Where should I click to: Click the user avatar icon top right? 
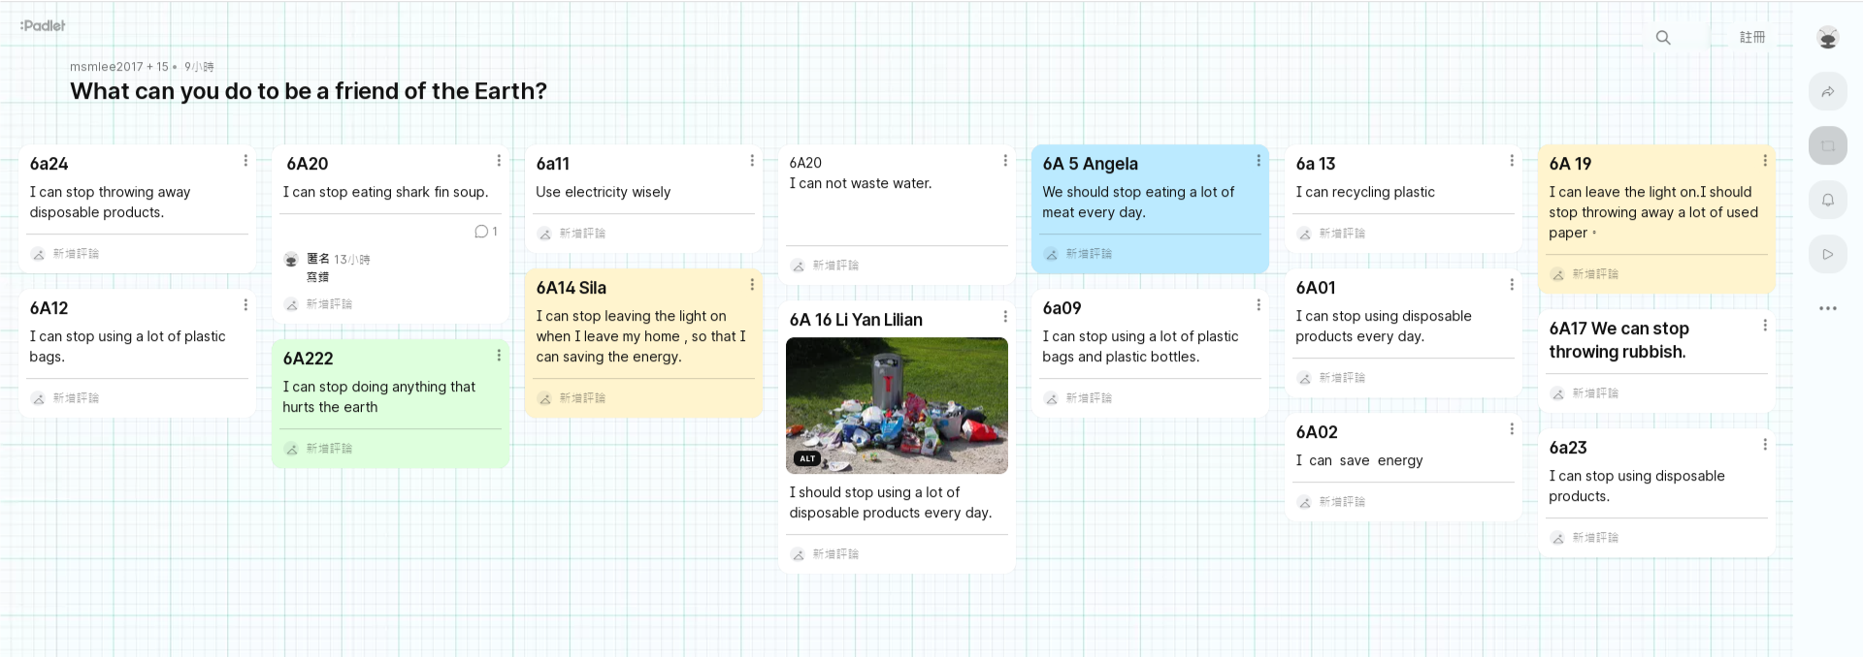click(1827, 38)
